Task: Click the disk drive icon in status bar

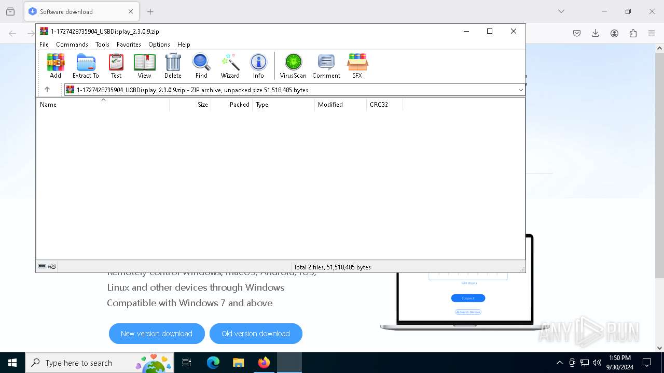Action: click(42, 267)
